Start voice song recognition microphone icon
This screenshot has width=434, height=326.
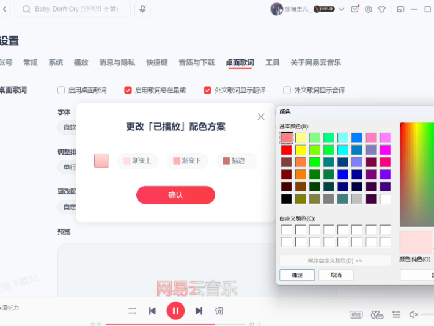142,9
